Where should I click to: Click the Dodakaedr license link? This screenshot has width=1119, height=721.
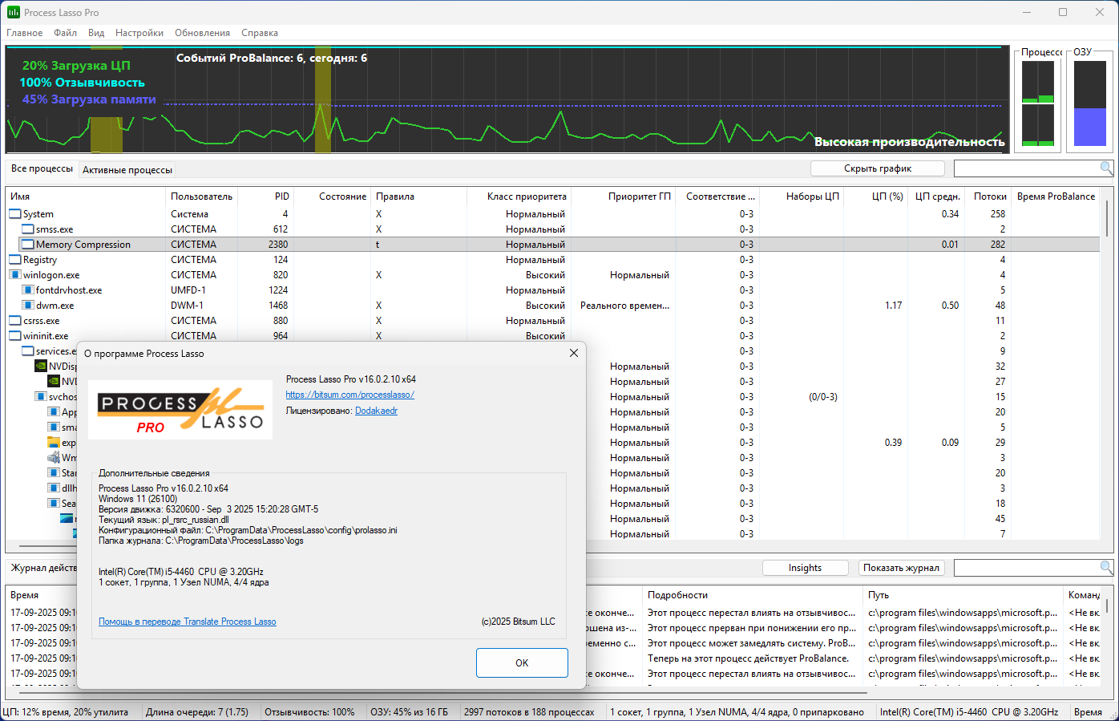[x=376, y=411]
